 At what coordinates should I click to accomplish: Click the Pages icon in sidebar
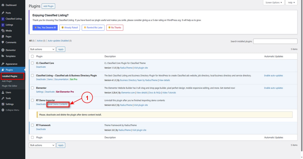(3, 37)
